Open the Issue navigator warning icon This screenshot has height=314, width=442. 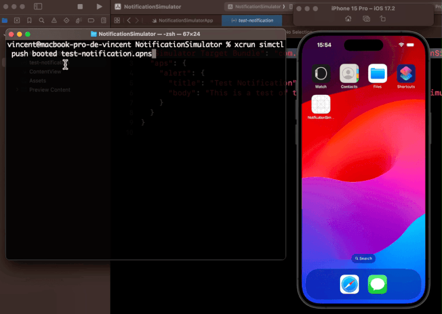click(54, 20)
